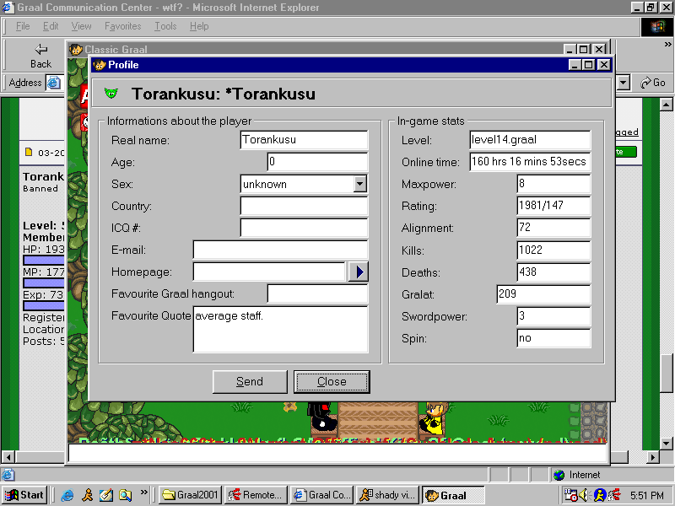Image resolution: width=675 pixels, height=506 pixels.
Task: Click the Maxpower value field
Action: (553, 184)
